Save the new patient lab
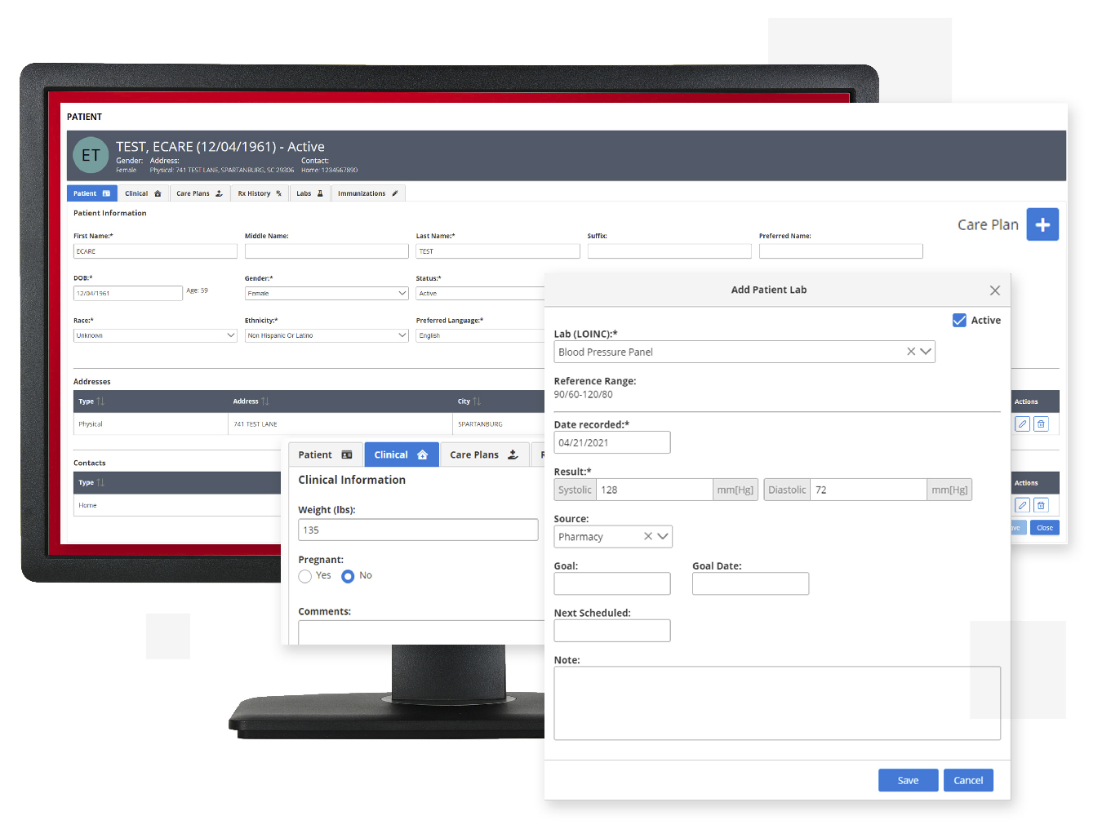 pos(908,780)
